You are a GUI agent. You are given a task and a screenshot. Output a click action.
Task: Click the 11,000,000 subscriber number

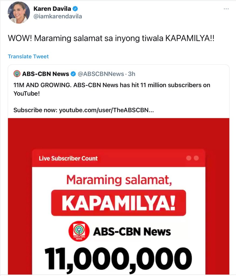pos(118,259)
